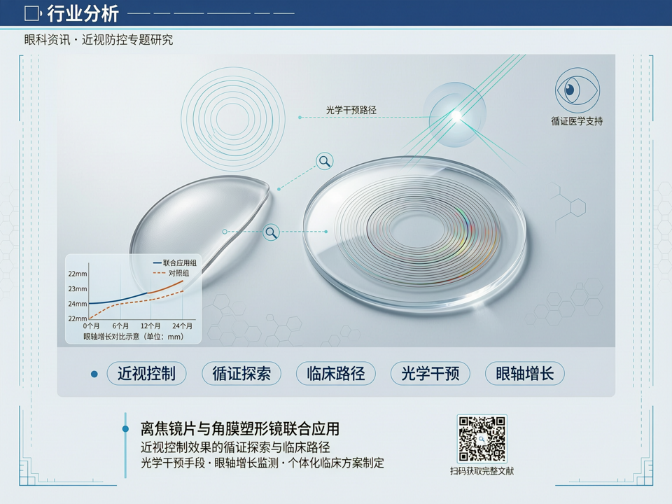Click the blue bullet before 近视控制

[94, 374]
